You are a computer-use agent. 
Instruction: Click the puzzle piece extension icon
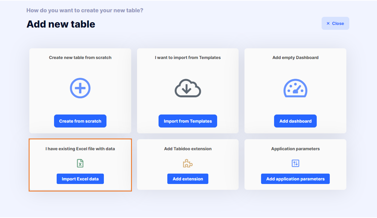[x=188, y=163]
